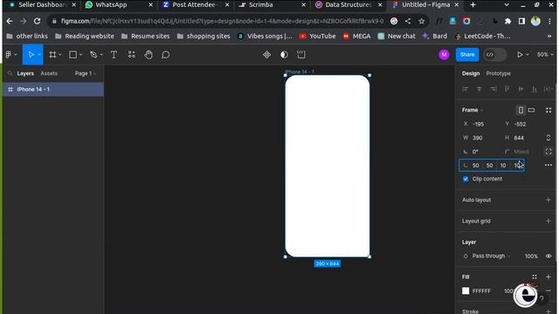Open Frame tools dropdown arrow
This screenshot has width=559, height=314.
pyautogui.click(x=60, y=55)
